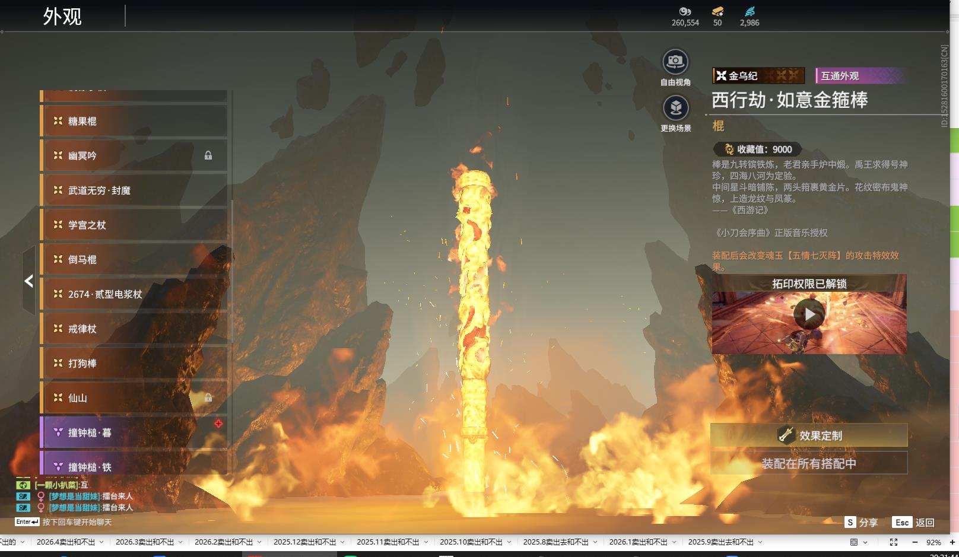Click 装配在所有搭配中 button
The width and height of the screenshot is (959, 557).
pos(809,463)
